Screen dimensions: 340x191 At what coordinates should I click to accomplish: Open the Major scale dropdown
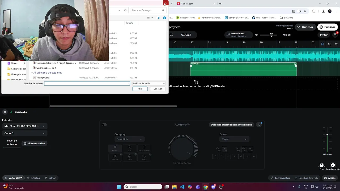[x=235, y=139]
